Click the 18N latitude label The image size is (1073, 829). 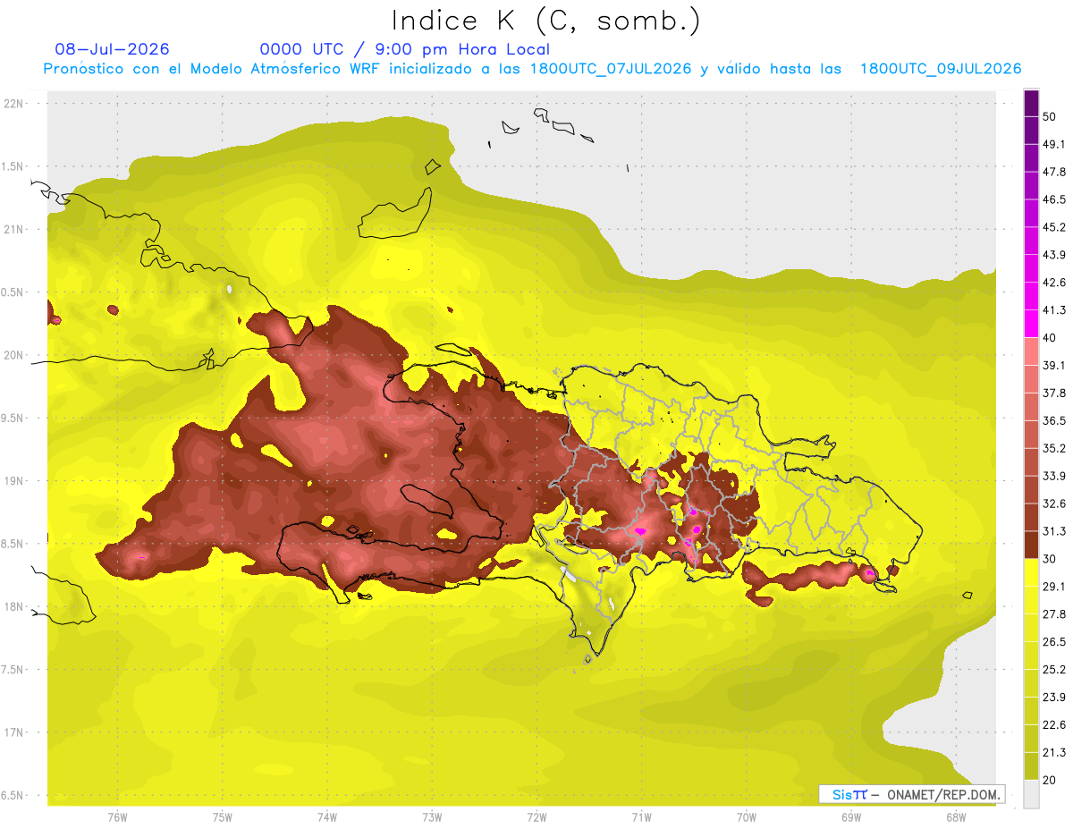click(x=15, y=606)
